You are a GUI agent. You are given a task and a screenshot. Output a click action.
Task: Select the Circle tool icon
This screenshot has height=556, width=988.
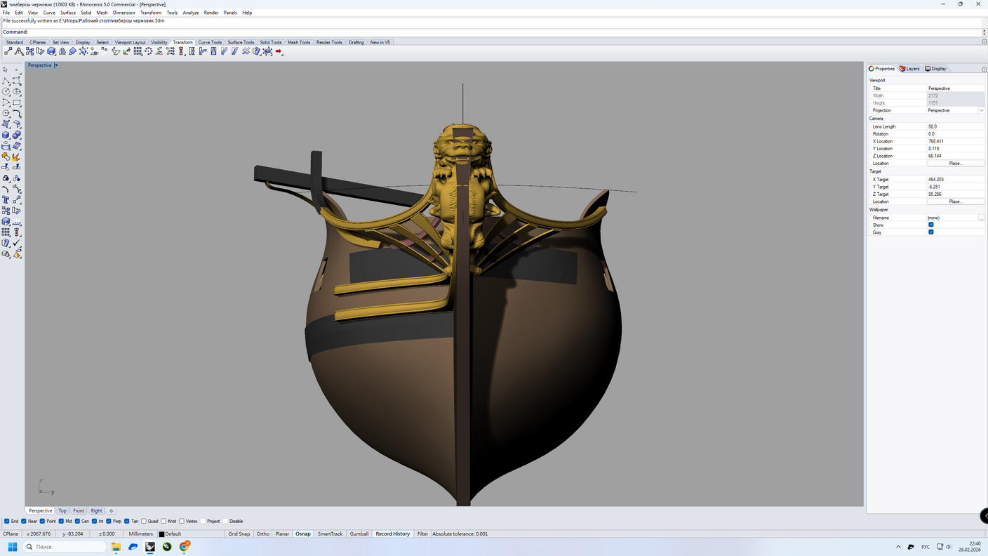pos(6,91)
